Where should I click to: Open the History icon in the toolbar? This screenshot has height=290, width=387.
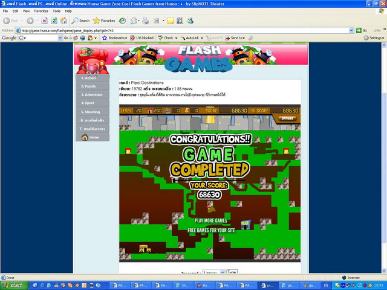122,21
